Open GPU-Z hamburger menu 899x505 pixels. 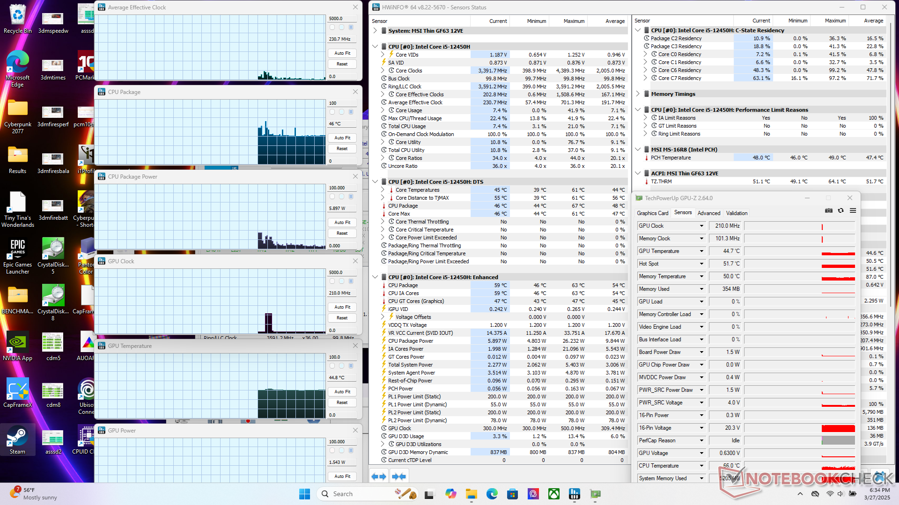pos(853,210)
